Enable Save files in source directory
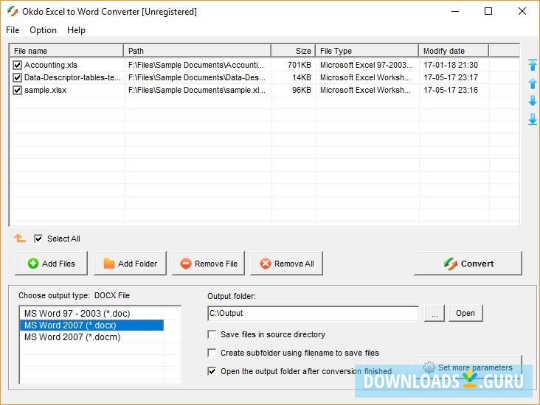The image size is (540, 405). click(x=212, y=334)
